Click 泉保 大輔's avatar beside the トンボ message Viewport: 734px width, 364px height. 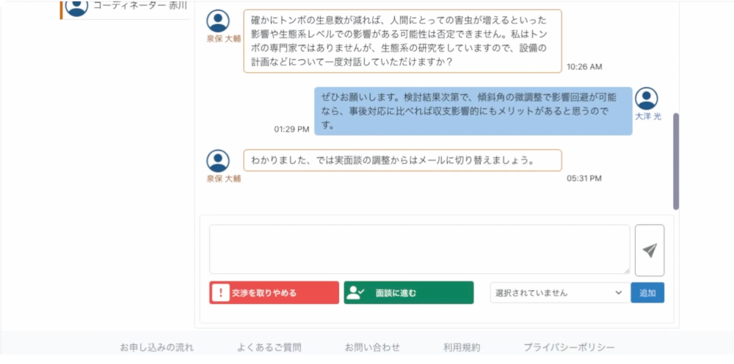[x=218, y=21]
